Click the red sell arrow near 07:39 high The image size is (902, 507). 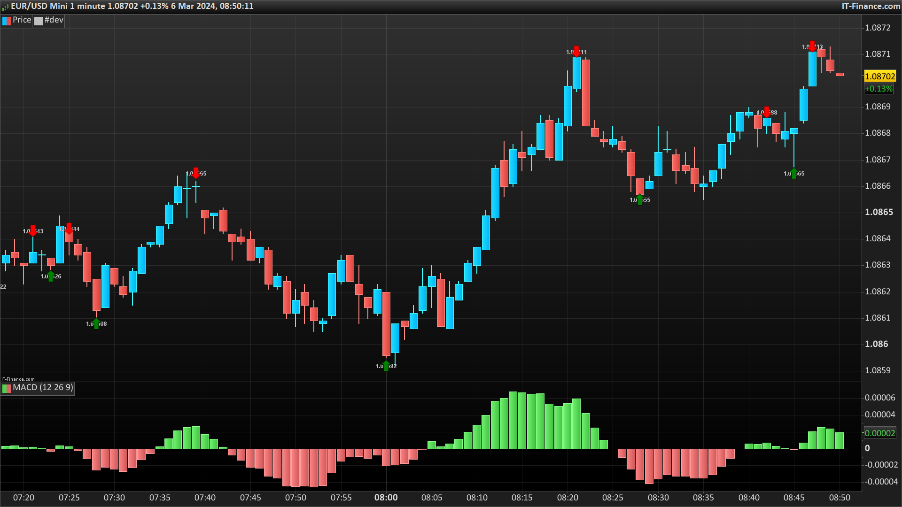point(196,173)
